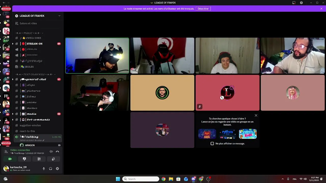The width and height of the screenshot is (326, 183).
Task: Select the red tile with L avatar
Action: [227, 93]
